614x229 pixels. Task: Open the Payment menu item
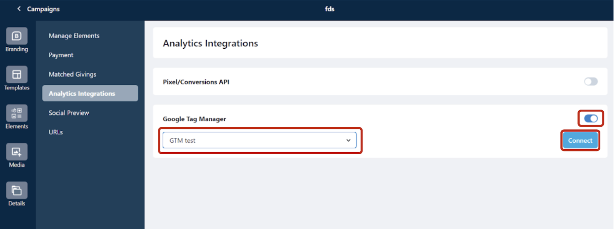coord(61,55)
